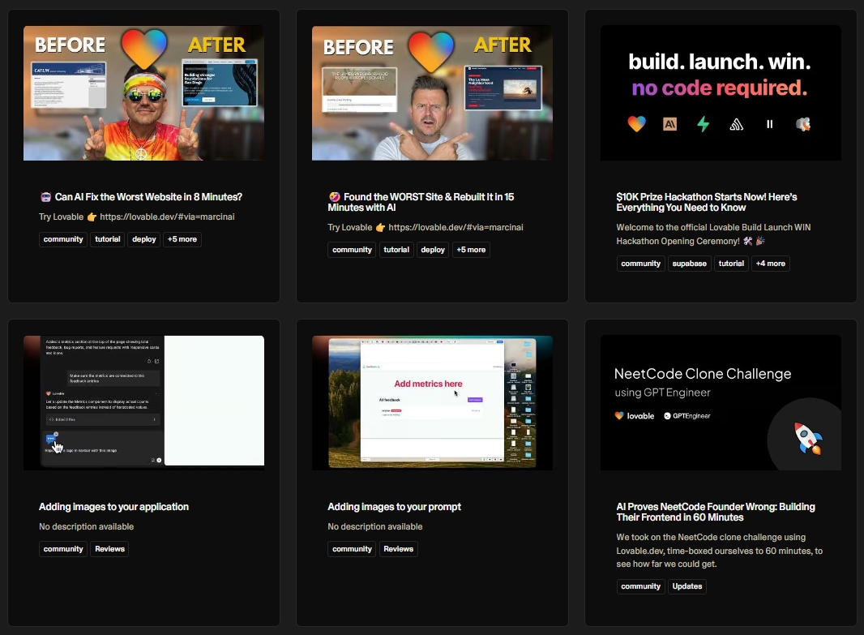This screenshot has height=635, width=864.
Task: Click deploy tag on 15 Minutes card
Action: point(433,250)
